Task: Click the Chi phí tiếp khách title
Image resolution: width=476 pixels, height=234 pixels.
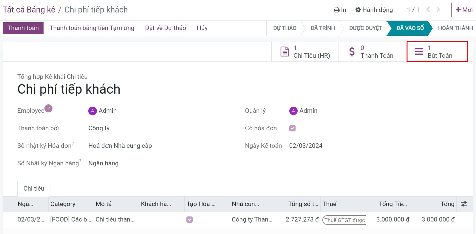Action: [x=69, y=89]
